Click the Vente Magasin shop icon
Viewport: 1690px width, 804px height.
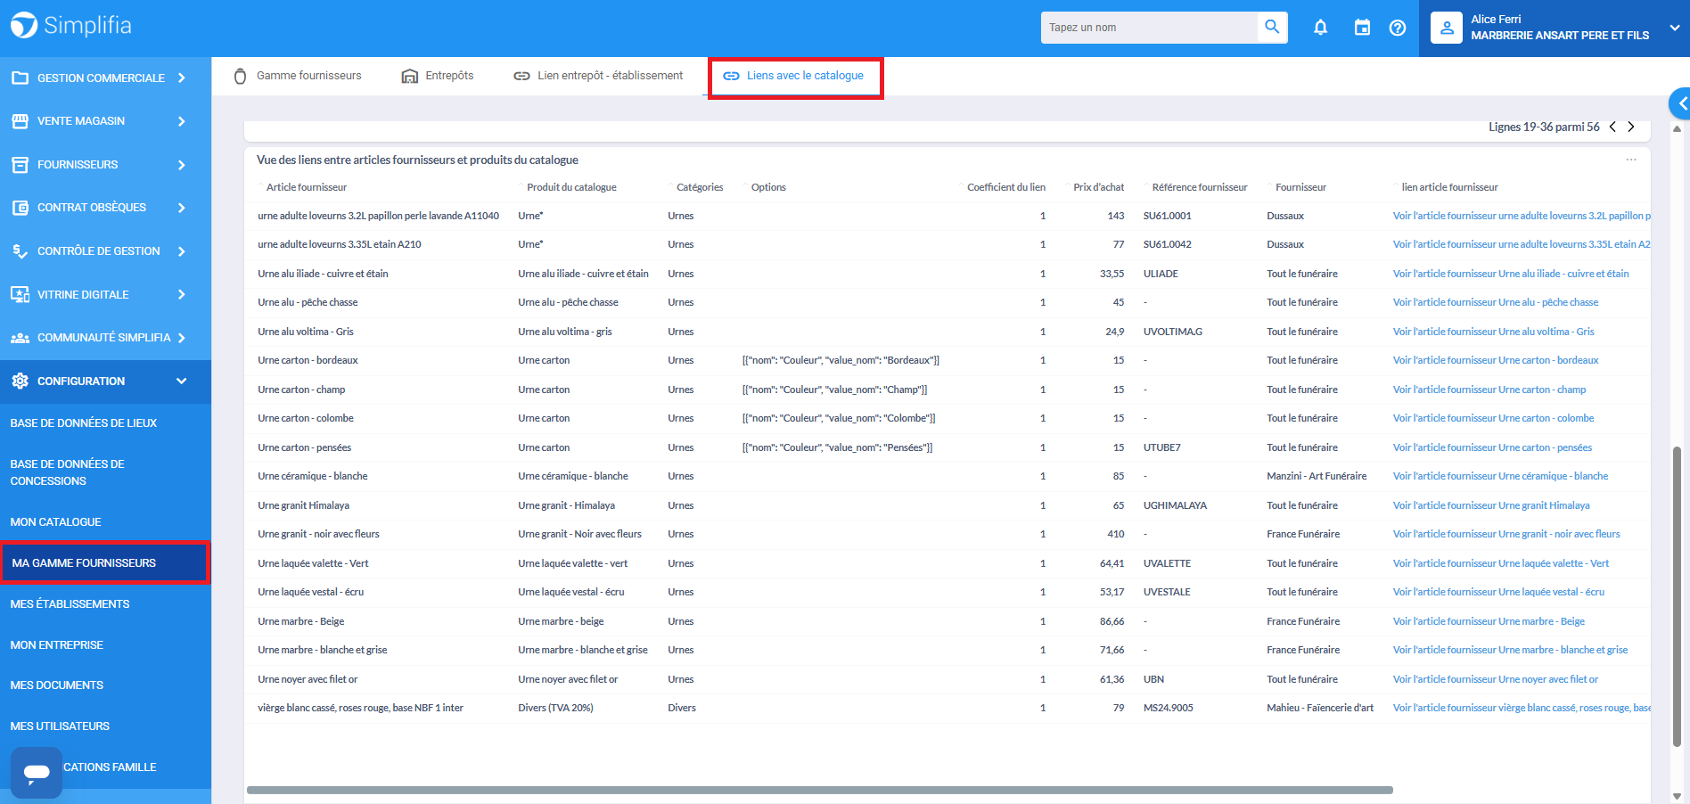[20, 121]
